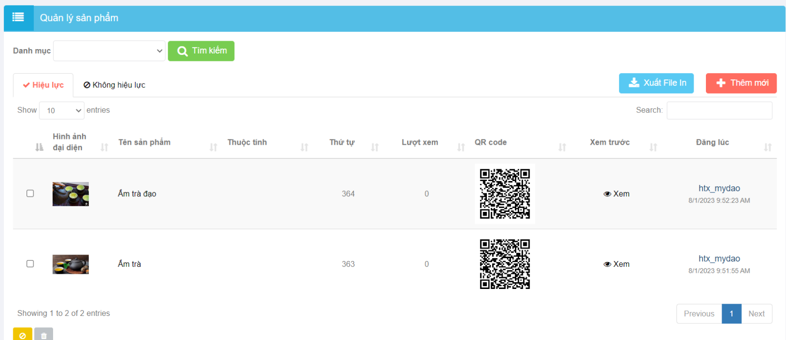Screen dimensions: 786x340
Task: Sort by Lượt xem column
Action: 461,147
